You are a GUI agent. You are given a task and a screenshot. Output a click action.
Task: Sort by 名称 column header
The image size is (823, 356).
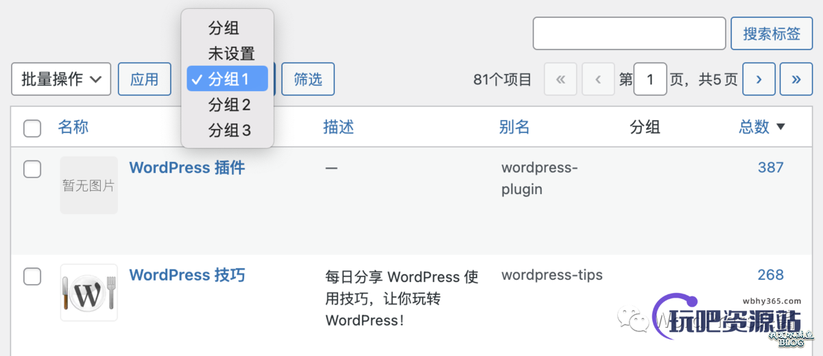point(73,127)
